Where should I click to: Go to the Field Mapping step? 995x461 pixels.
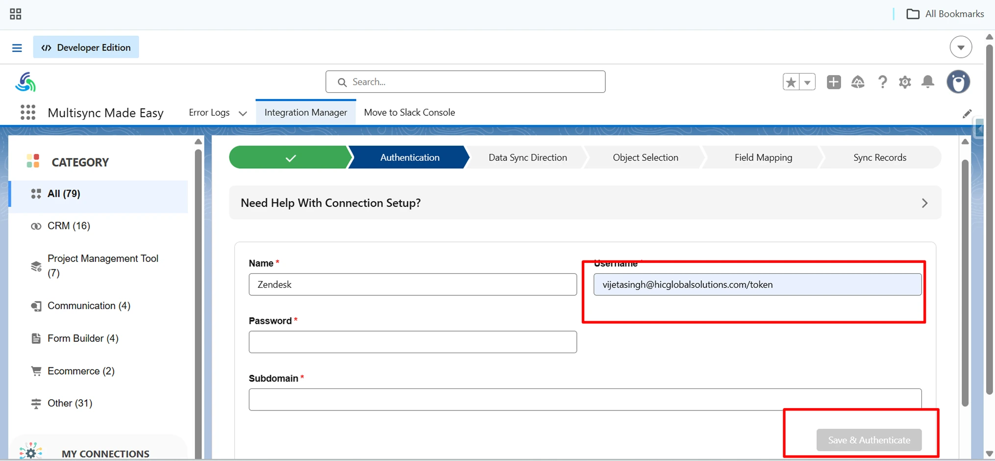coord(763,157)
